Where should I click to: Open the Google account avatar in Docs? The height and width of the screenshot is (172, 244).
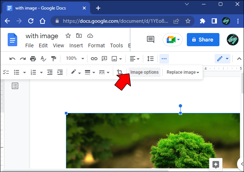tap(233, 40)
